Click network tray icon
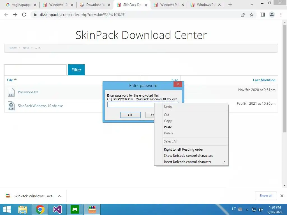The width and height of the screenshot is (287, 215). tap(254, 209)
